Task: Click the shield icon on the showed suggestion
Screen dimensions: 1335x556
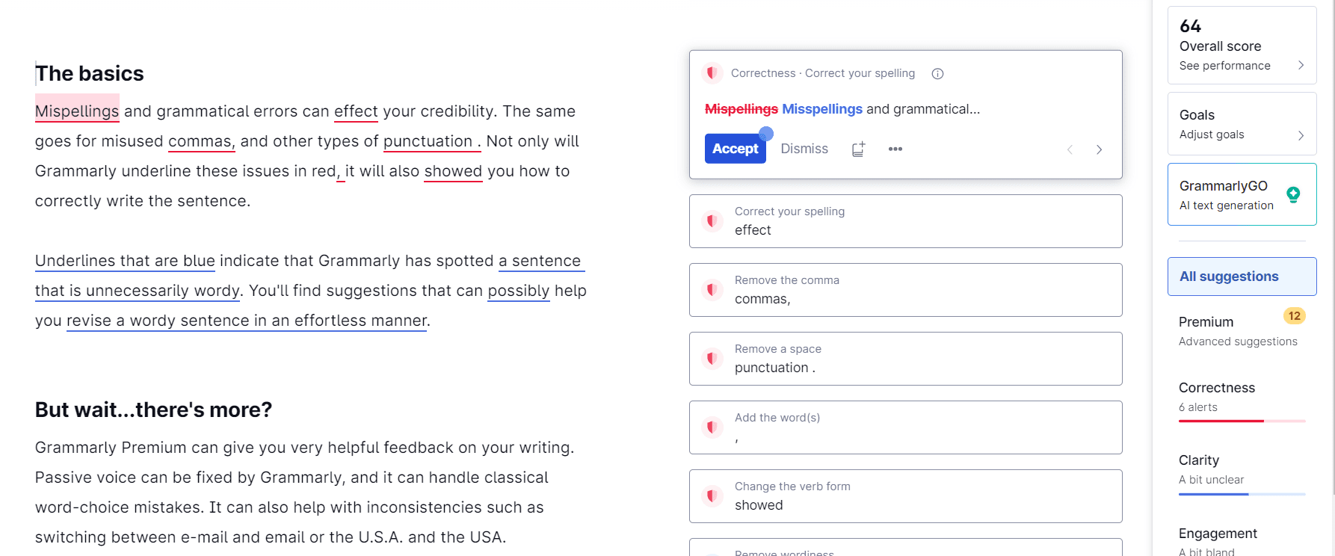Action: point(712,495)
